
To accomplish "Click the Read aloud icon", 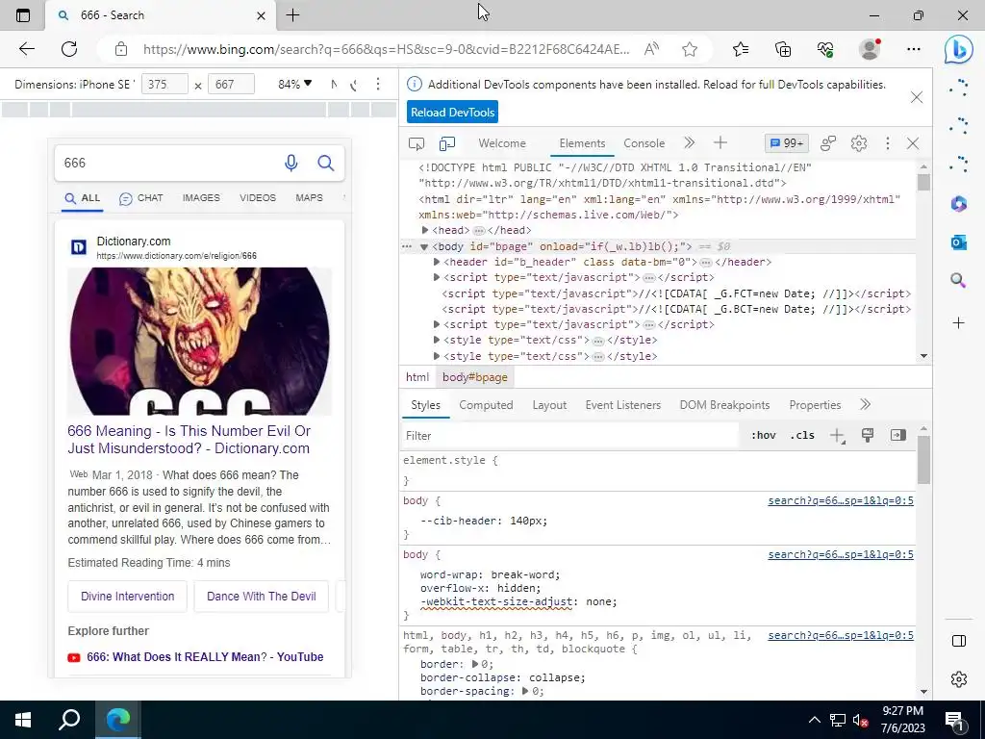I will 651,49.
